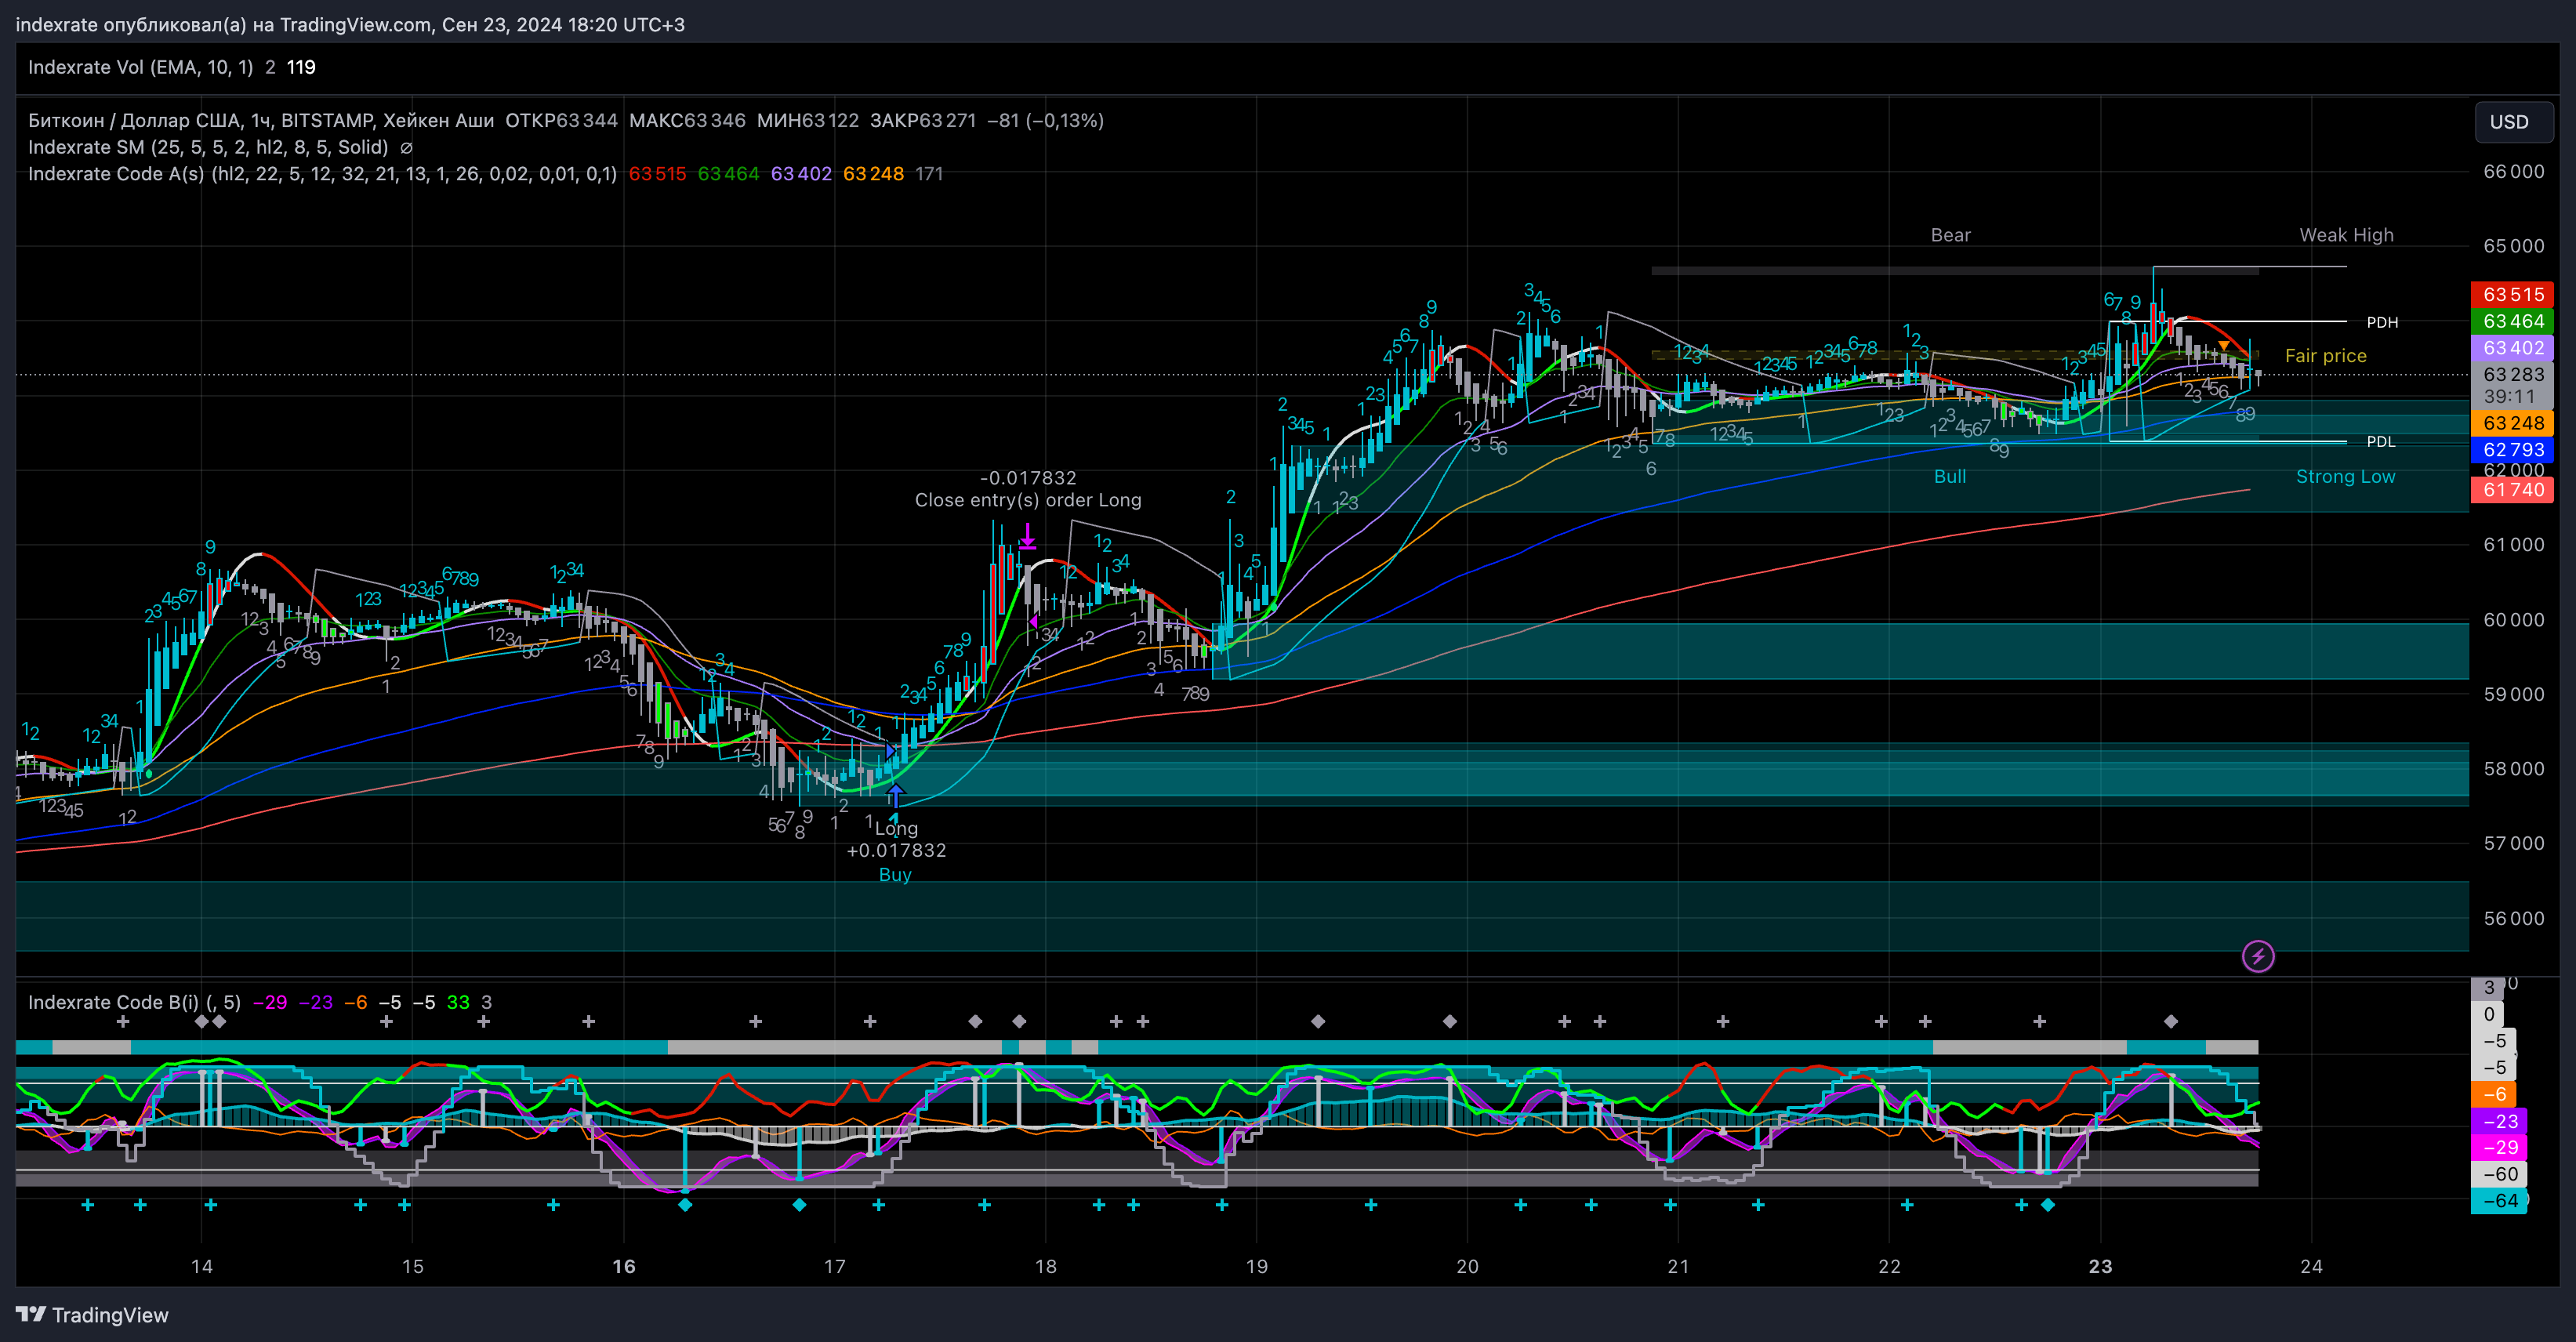Click the magenta down arrow at Close entry
2576x1342 pixels.
[x=1028, y=535]
